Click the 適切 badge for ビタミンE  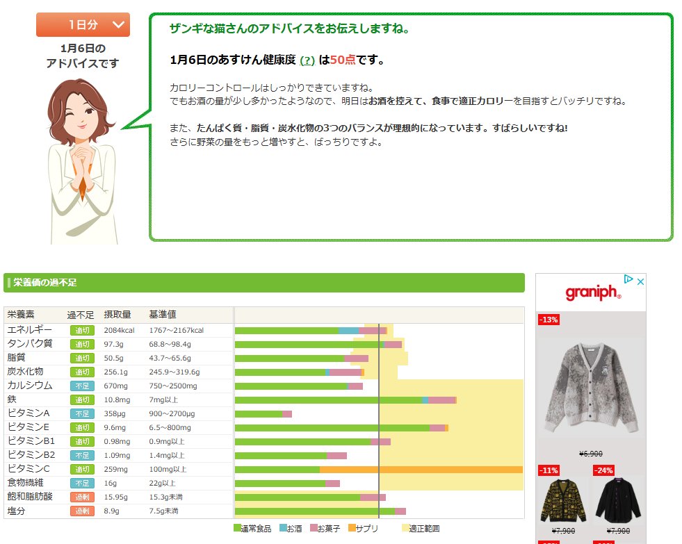[82, 427]
